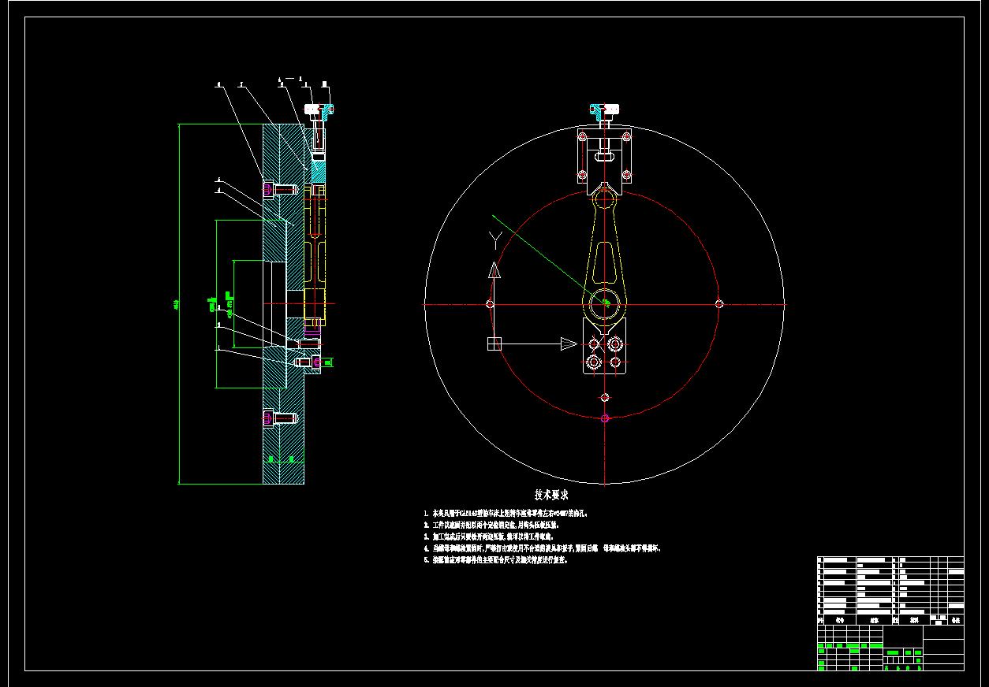Select the 技术要求 heading text
989x687 pixels.
click(550, 496)
